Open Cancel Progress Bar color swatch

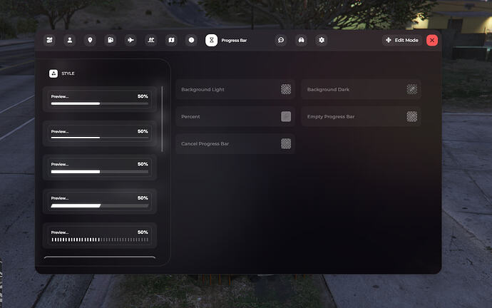coord(286,143)
